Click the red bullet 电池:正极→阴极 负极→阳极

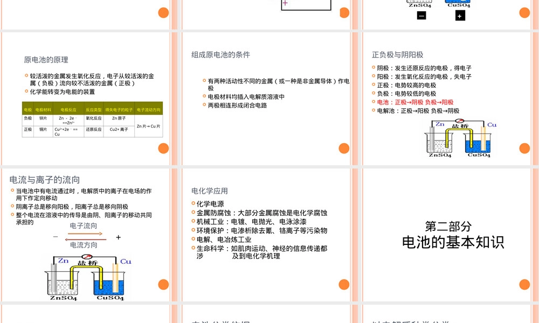[x=415, y=102]
